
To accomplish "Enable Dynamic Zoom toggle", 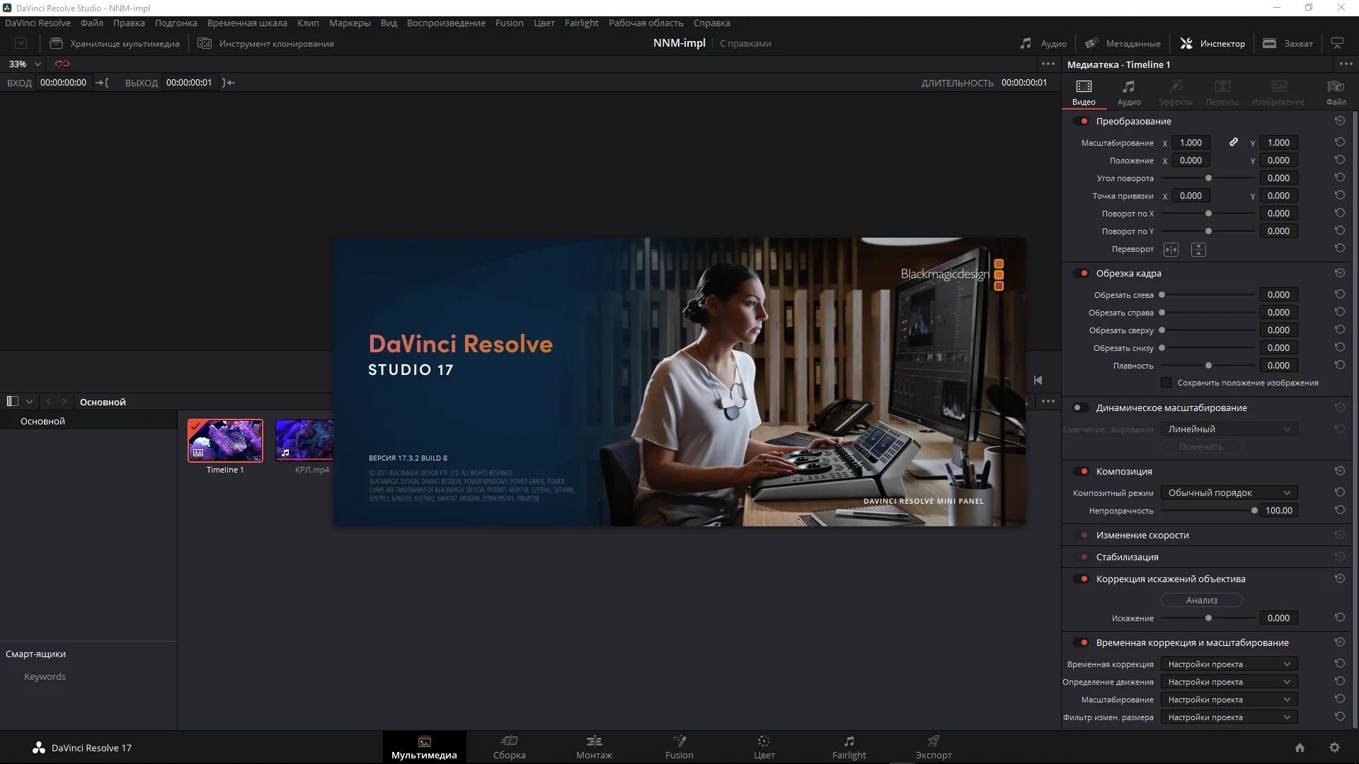I will (x=1081, y=407).
